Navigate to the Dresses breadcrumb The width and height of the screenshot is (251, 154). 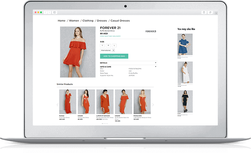[102, 21]
